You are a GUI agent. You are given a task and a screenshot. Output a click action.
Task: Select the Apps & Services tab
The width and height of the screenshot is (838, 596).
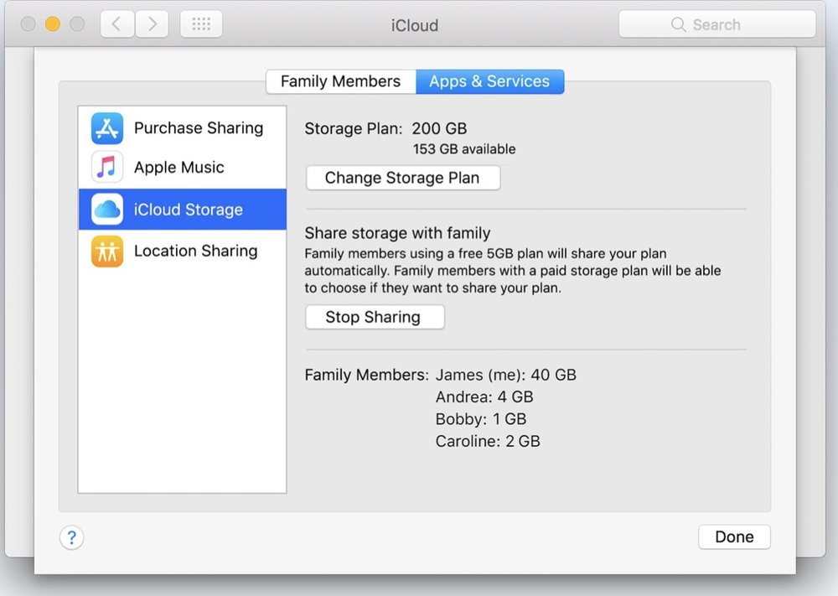click(489, 81)
